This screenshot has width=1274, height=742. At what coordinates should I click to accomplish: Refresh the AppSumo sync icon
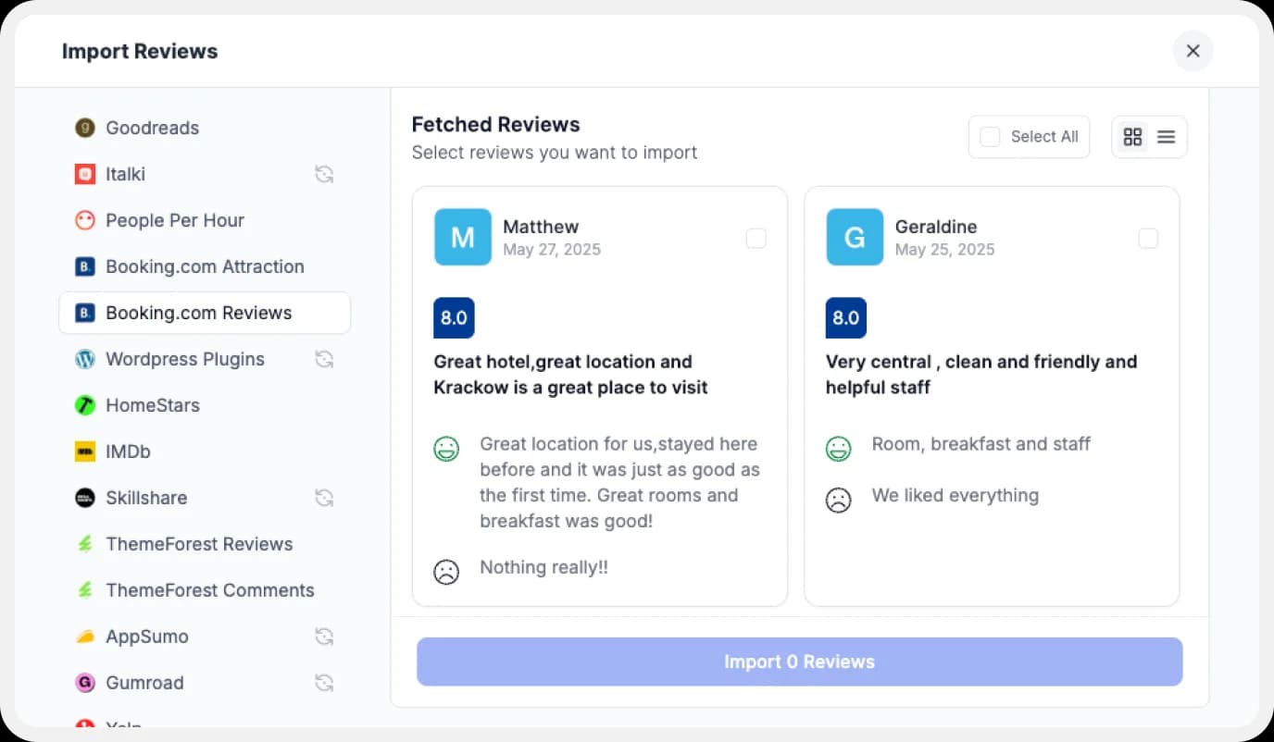324,637
